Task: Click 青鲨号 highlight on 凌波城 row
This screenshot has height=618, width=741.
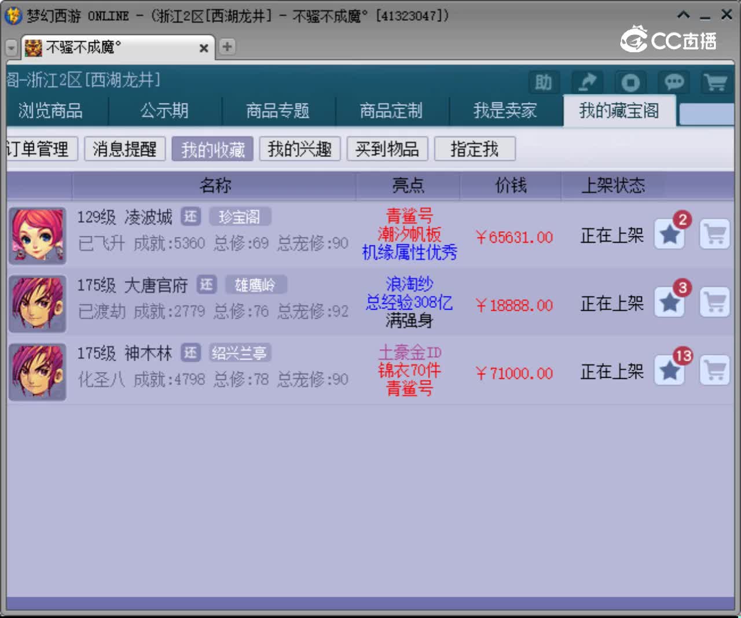Action: pos(409,216)
